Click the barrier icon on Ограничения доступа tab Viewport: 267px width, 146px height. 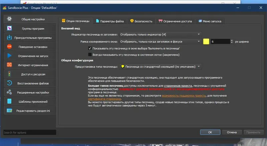pyautogui.click(x=161, y=21)
